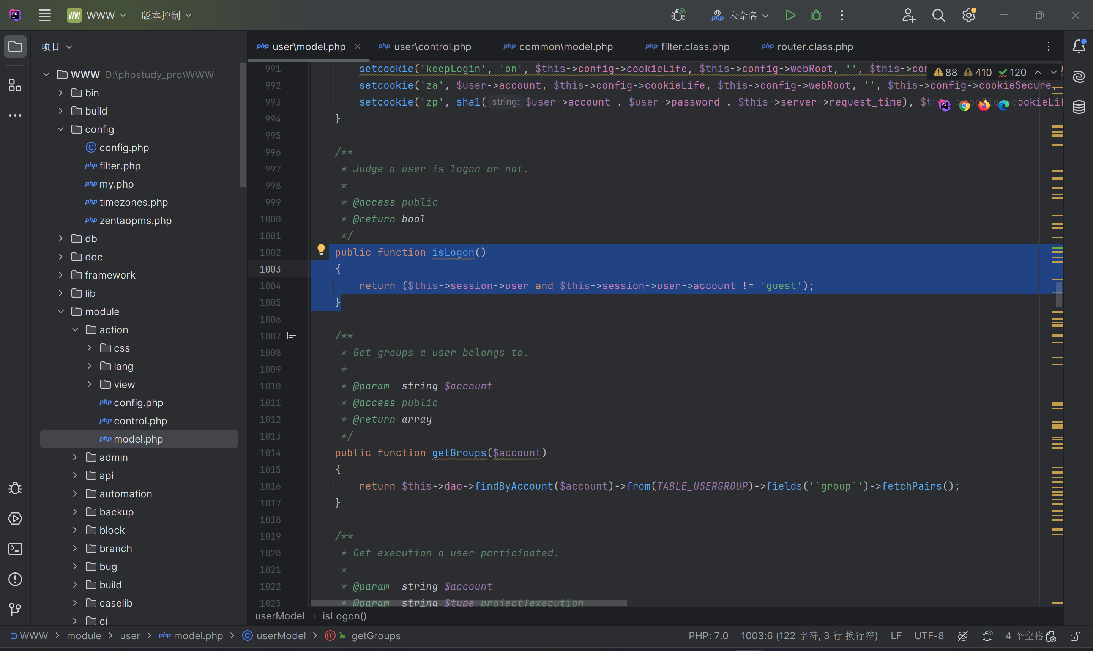The image size is (1093, 651).
Task: Open the Git version control icon
Action: click(15, 609)
